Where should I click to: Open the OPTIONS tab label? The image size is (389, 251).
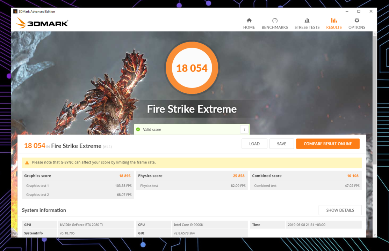[x=357, y=28]
